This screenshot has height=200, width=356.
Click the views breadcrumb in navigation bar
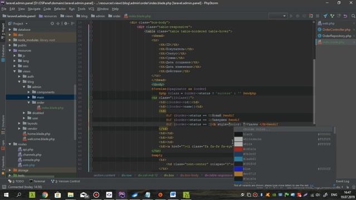(x=67, y=16)
